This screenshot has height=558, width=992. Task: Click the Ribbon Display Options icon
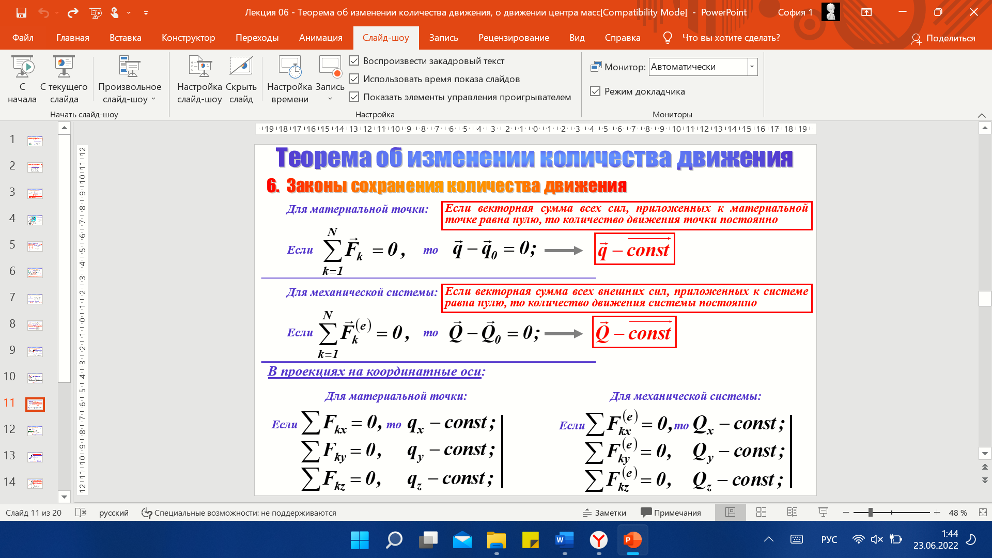[x=866, y=12]
